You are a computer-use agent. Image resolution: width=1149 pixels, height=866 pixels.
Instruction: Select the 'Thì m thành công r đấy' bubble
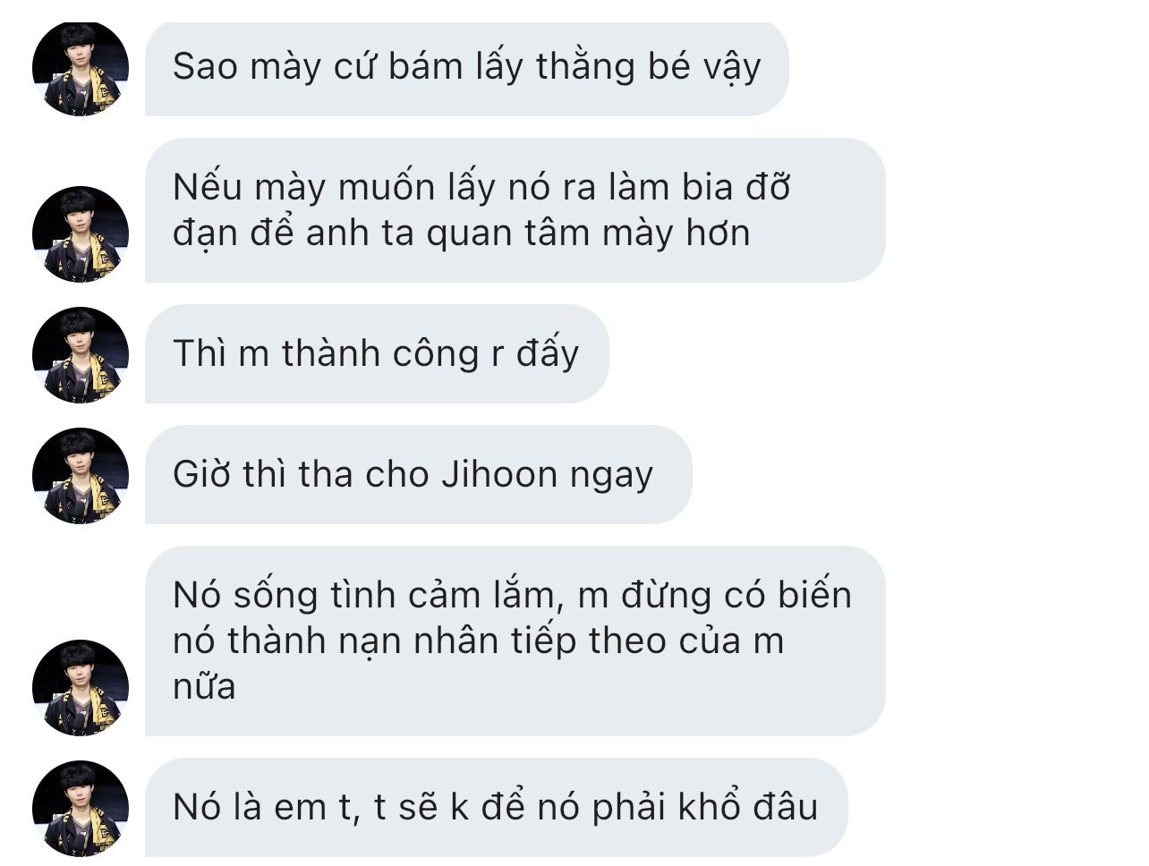[x=377, y=354]
